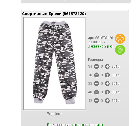The height and width of the screenshot is (126, 138).
Task: Increase quantity for size 38
Action: tap(107, 84)
